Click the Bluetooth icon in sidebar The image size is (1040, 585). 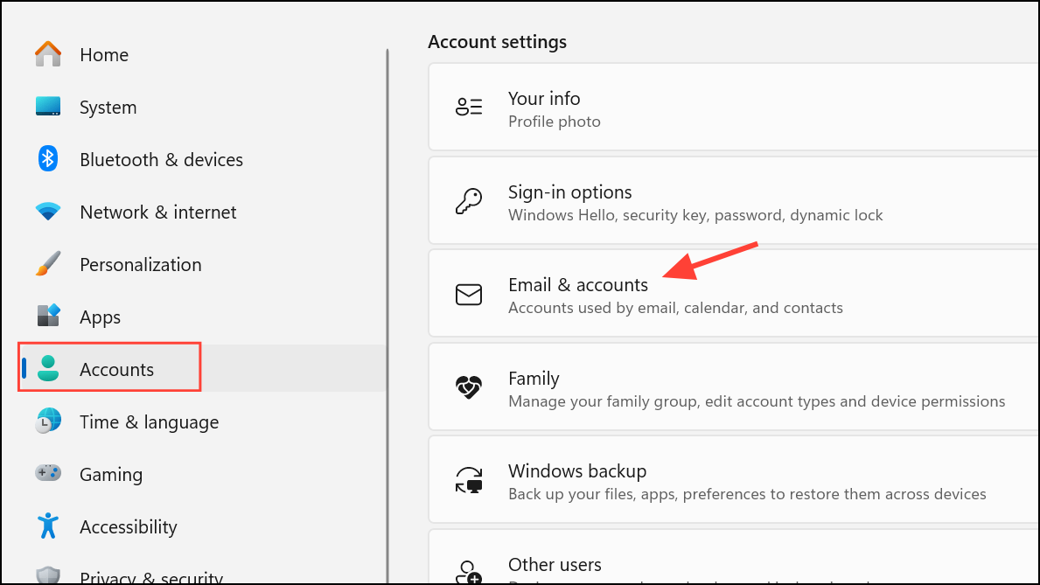pyautogui.click(x=48, y=158)
